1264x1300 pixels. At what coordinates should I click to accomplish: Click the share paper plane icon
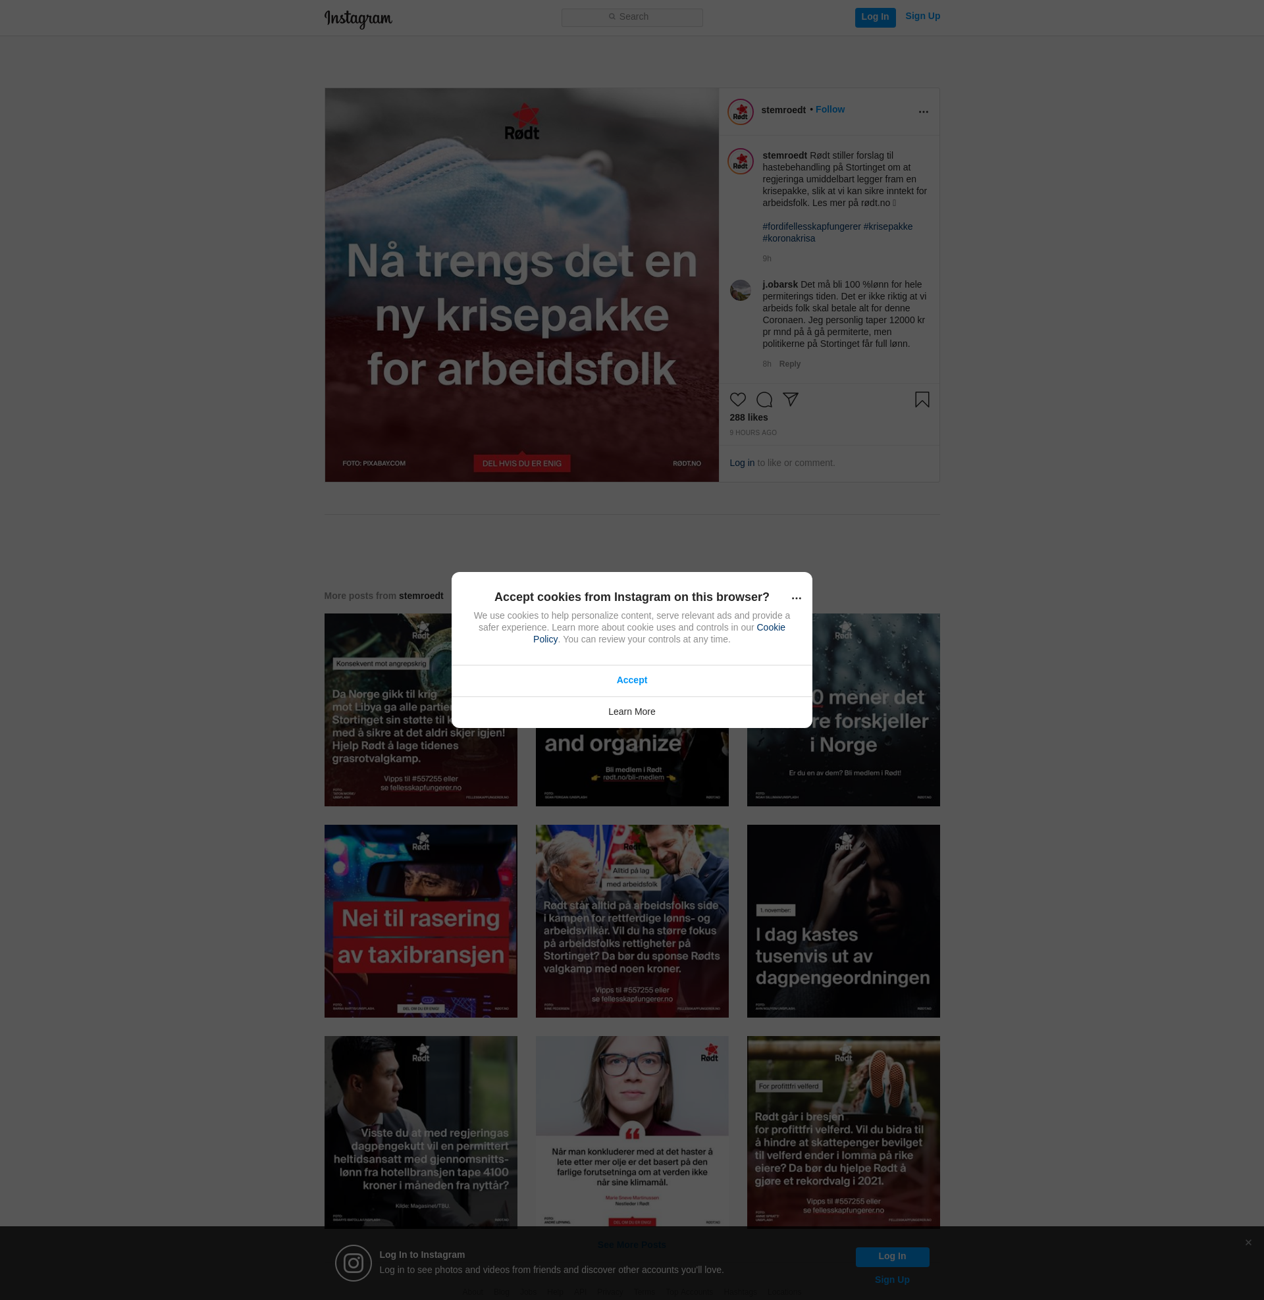[790, 399]
